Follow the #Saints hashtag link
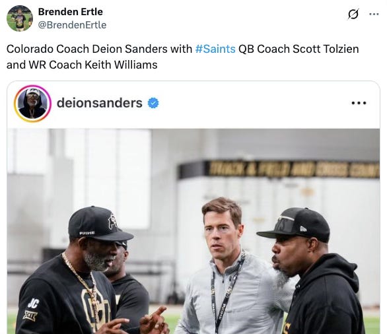The image size is (387, 334). click(x=215, y=49)
